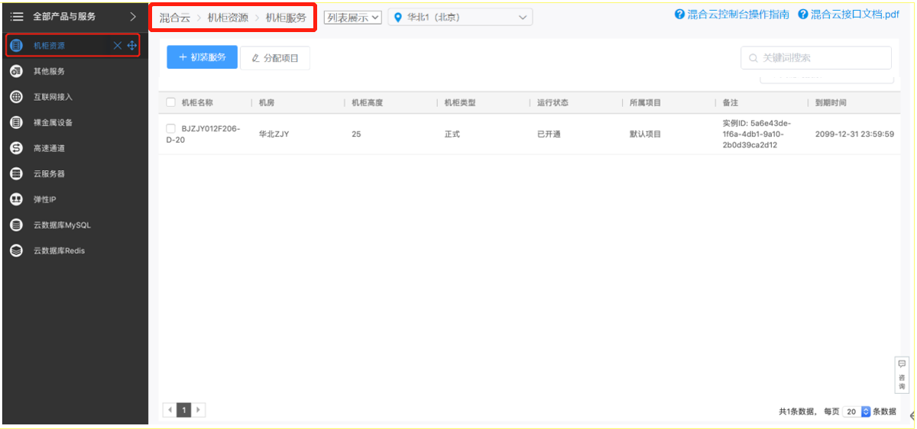Open 互联网接入 in the sidebar
The image size is (917, 429).
(x=53, y=97)
